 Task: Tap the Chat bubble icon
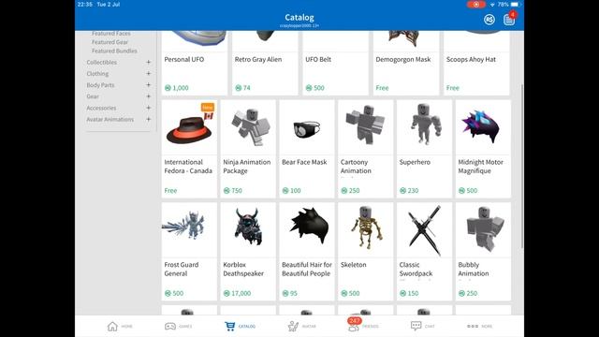(x=416, y=326)
